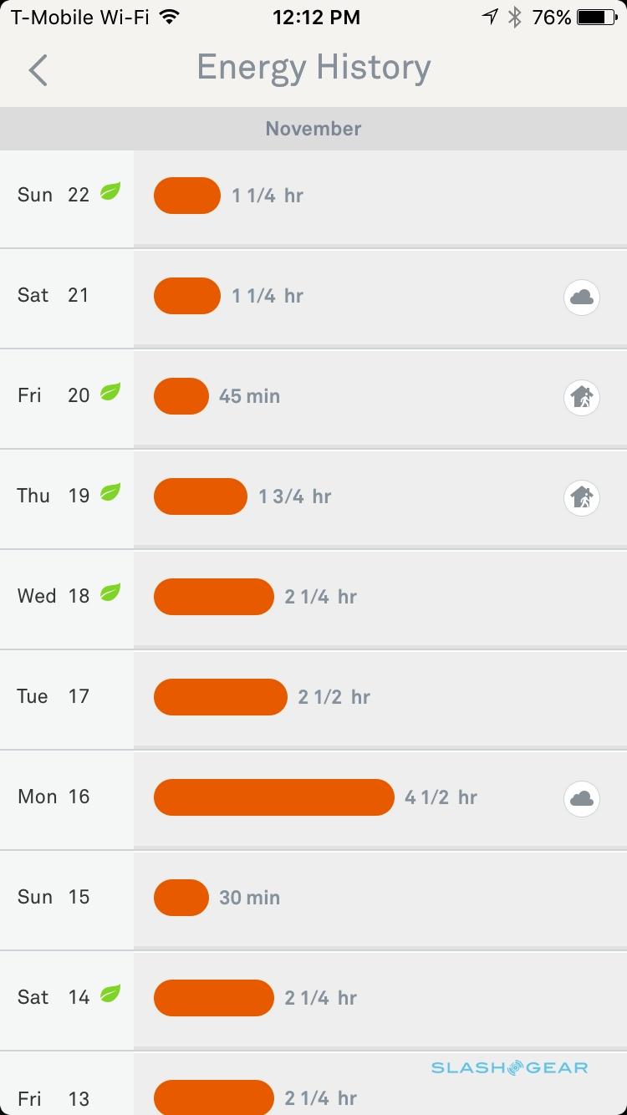This screenshot has width=627, height=1115.
Task: Tap the battery indicator in status bar
Action: tap(595, 17)
